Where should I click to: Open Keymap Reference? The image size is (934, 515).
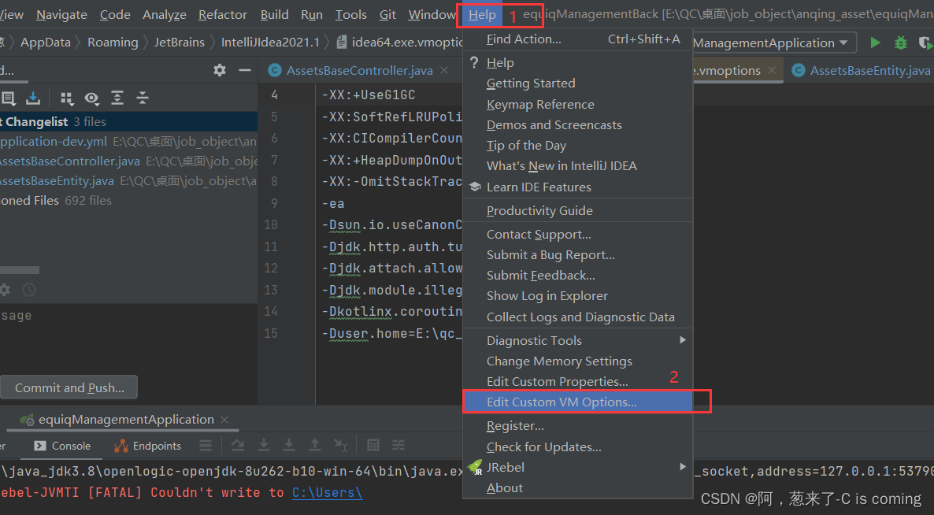pyautogui.click(x=578, y=104)
